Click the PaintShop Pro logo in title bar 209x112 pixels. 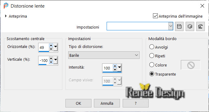point(6,6)
